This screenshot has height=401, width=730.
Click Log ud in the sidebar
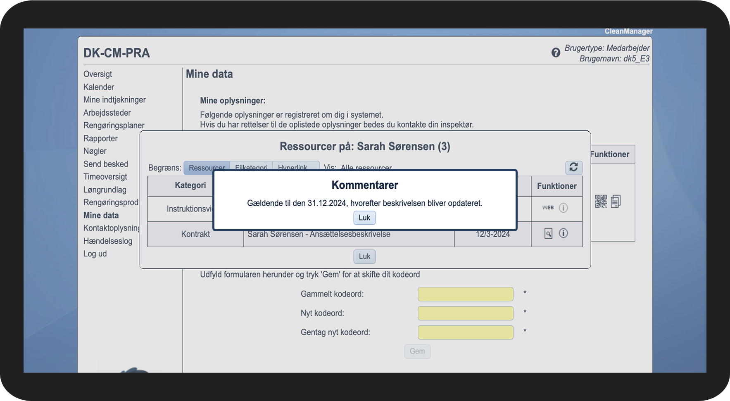tap(95, 254)
